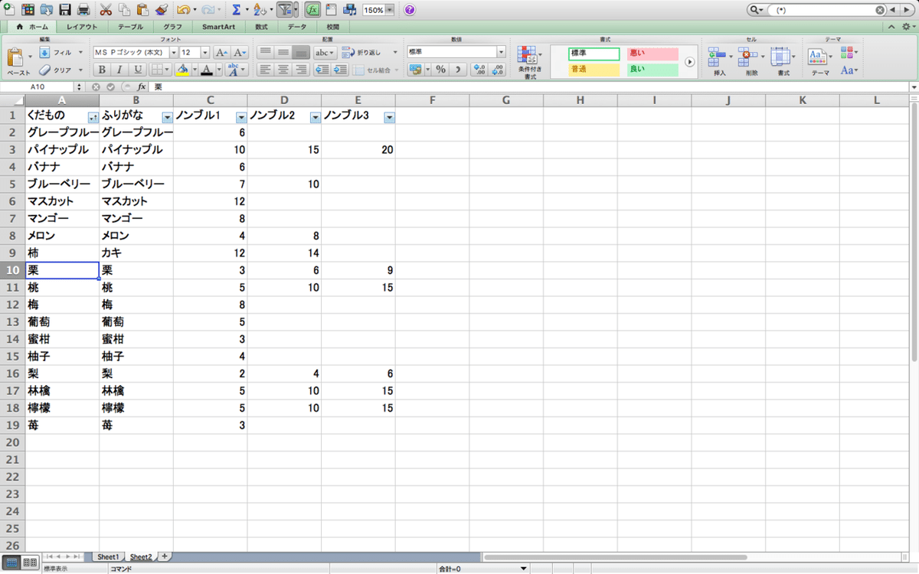Click the A-Z sort icon
919x574 pixels.
tap(259, 10)
